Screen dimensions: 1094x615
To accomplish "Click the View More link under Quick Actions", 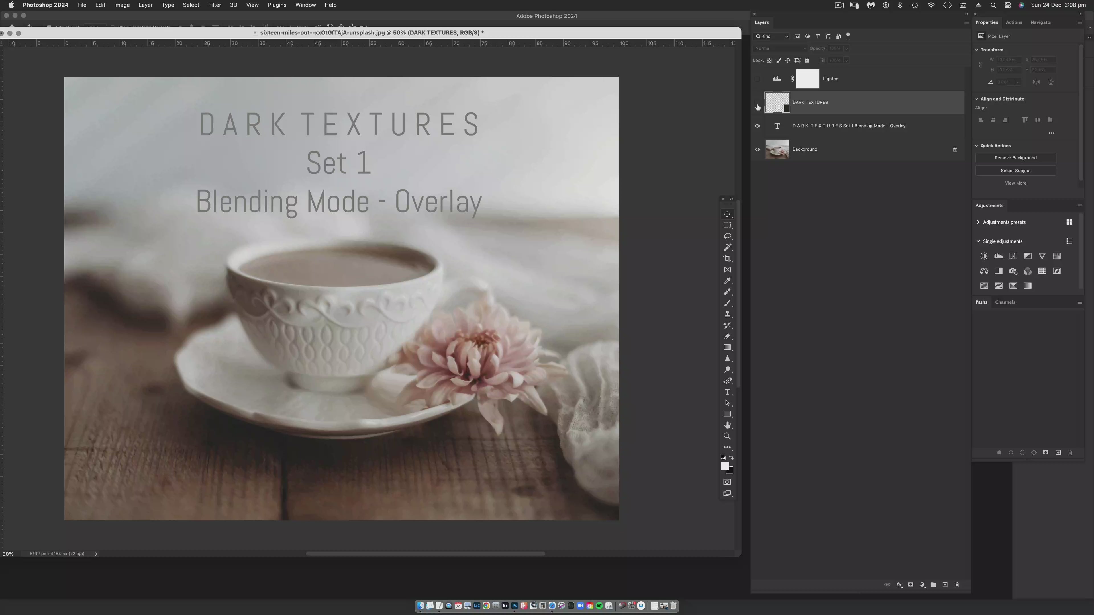I will pyautogui.click(x=1015, y=183).
